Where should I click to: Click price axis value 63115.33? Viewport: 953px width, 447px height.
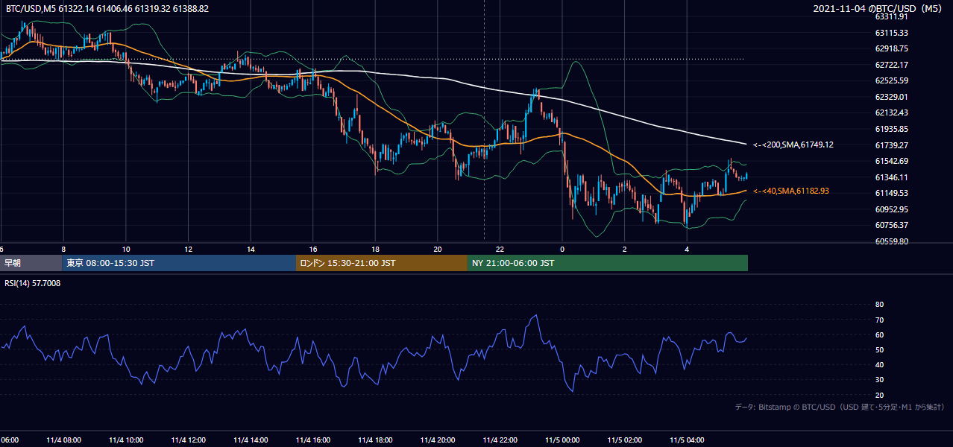coord(891,33)
